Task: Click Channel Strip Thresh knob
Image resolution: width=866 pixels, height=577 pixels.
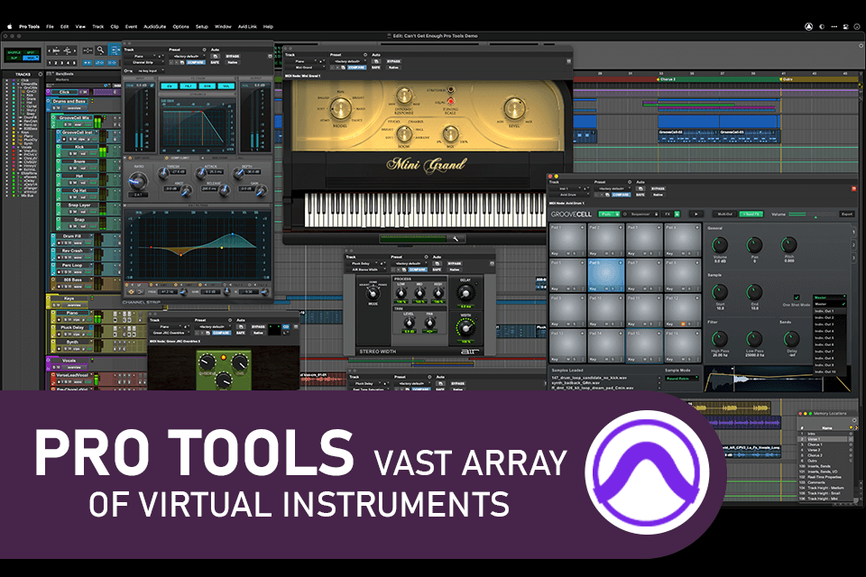Action: pyautogui.click(x=163, y=175)
